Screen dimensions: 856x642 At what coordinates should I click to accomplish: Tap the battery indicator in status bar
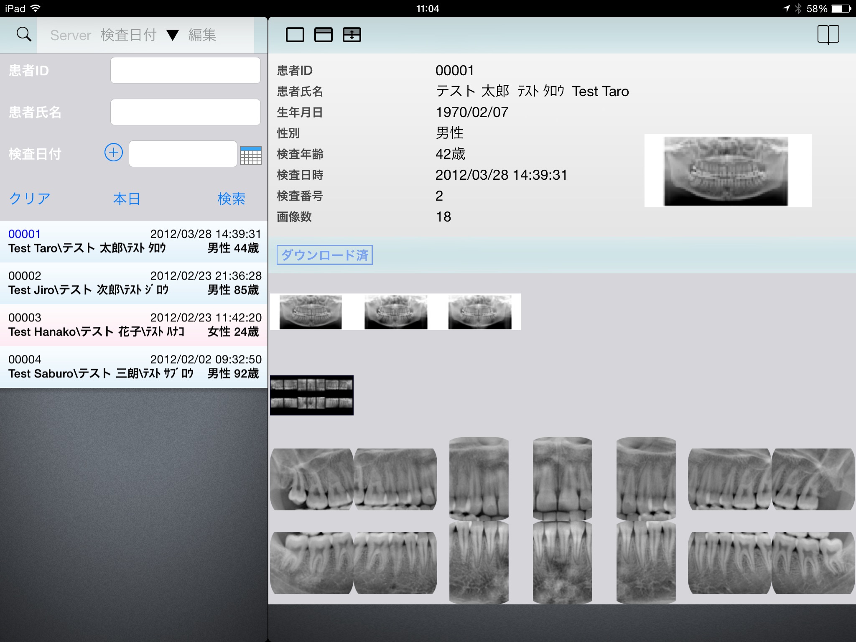click(841, 8)
